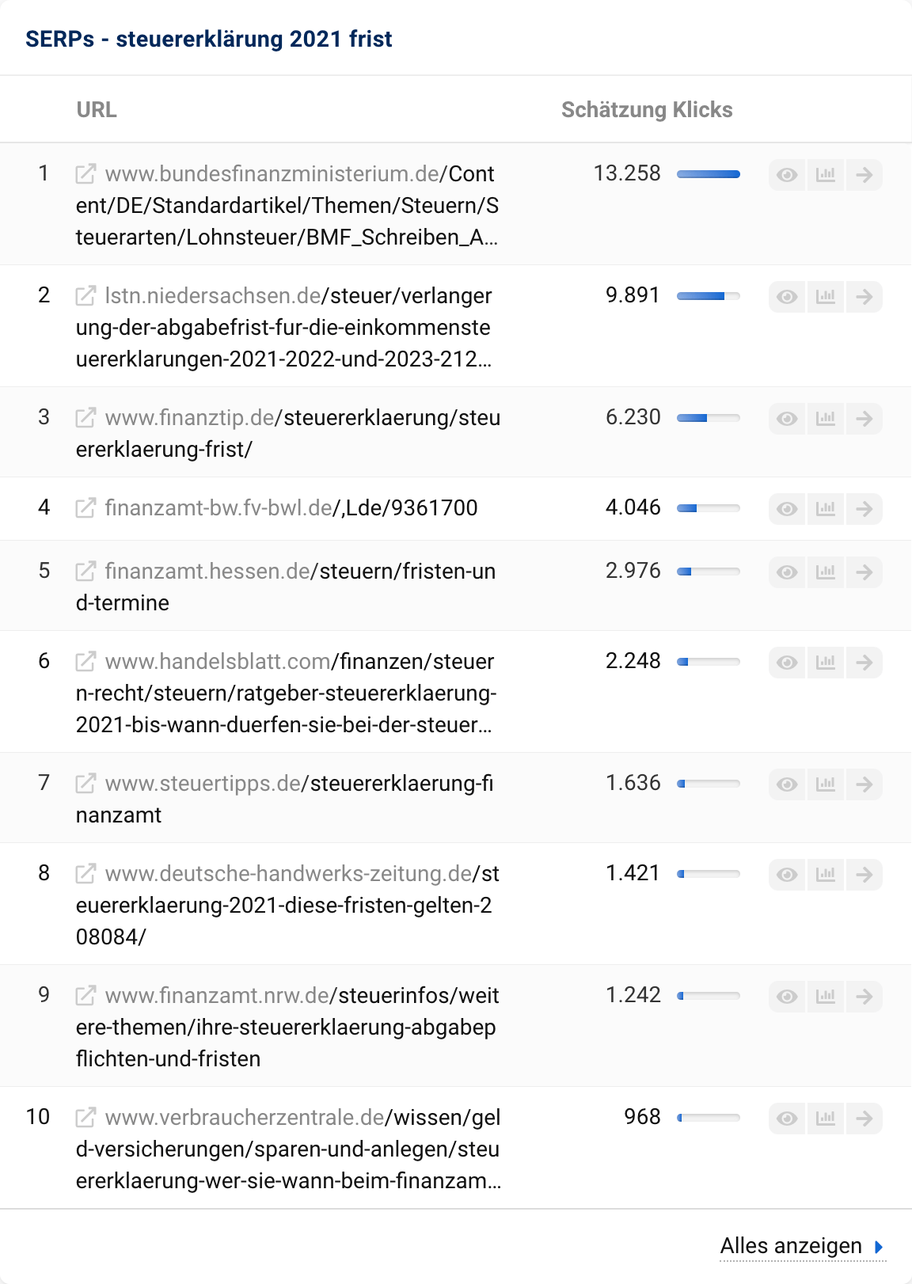
Task: Click arrow icon in the steuertipps.de row
Action: [x=864, y=784]
